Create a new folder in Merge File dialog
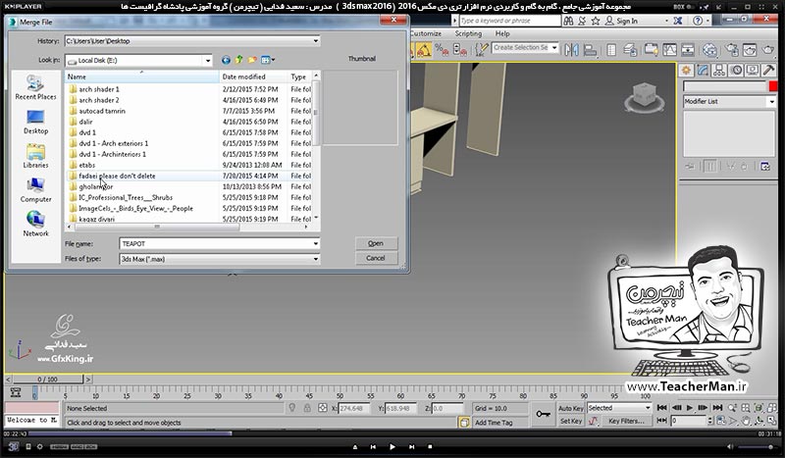 click(252, 60)
